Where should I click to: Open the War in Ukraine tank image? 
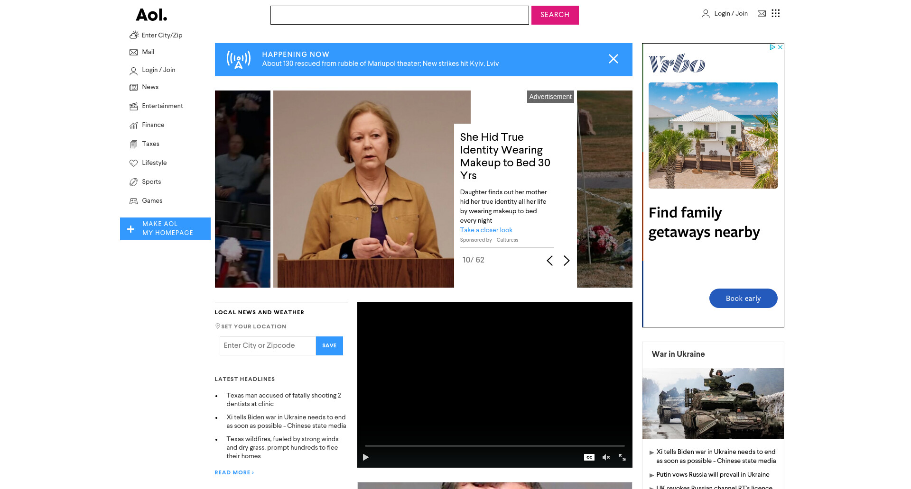point(713,404)
